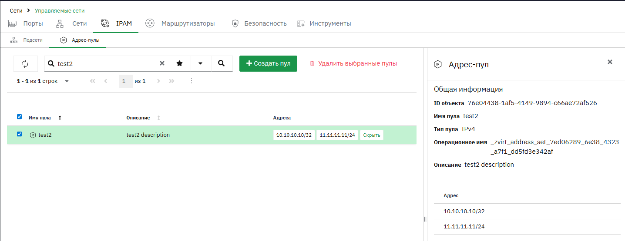
Task: Click Создать пул button
Action: (x=268, y=63)
